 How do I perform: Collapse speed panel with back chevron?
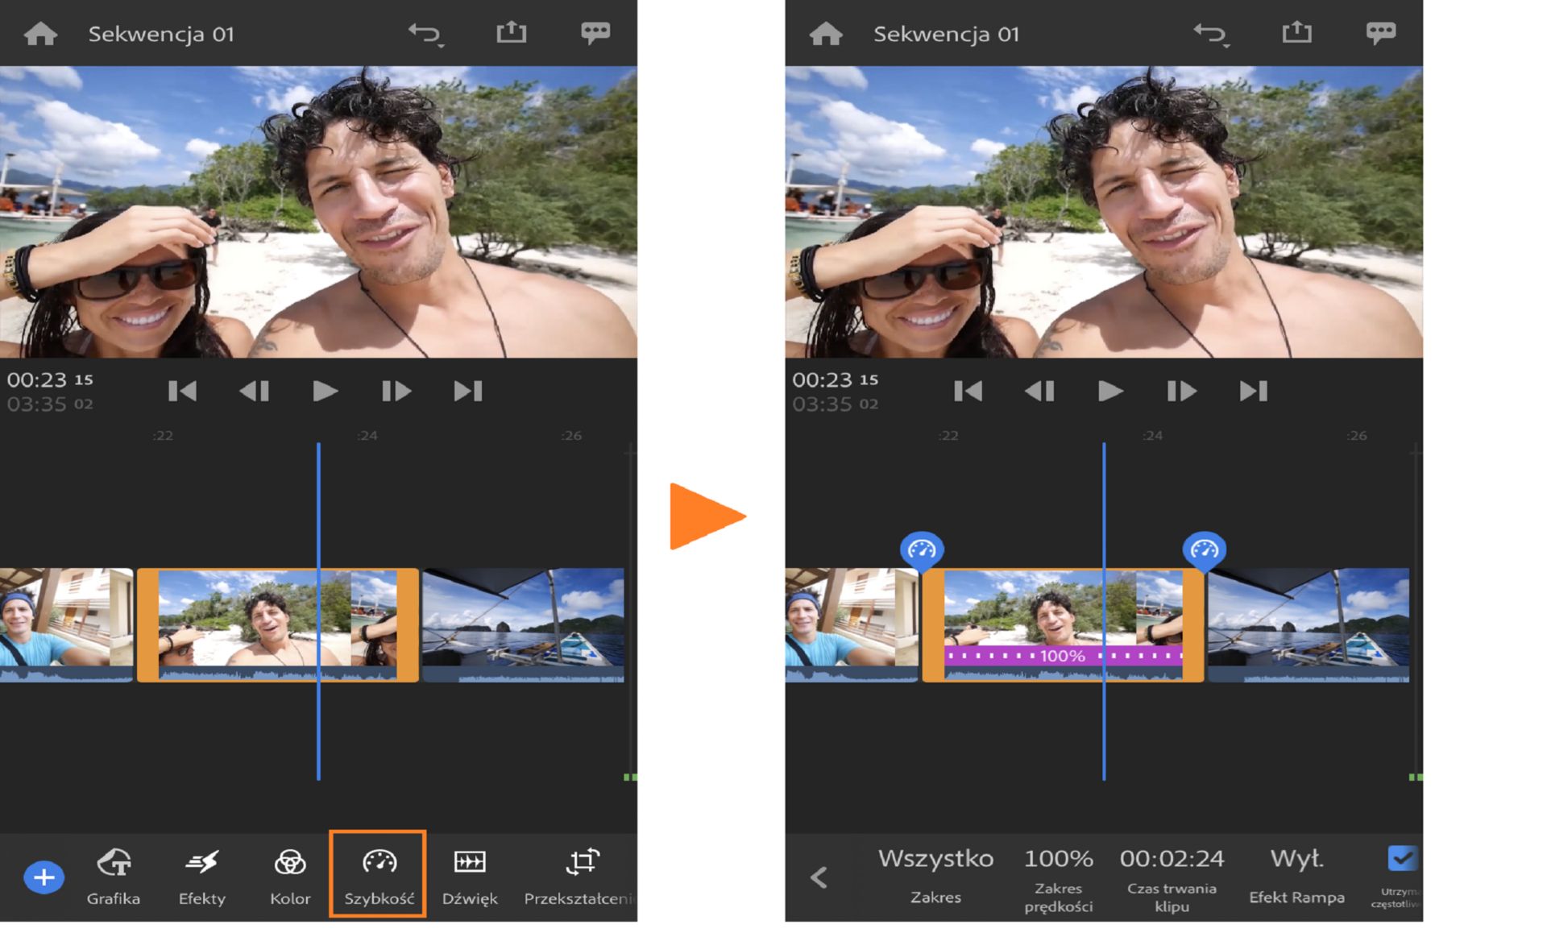point(819,877)
